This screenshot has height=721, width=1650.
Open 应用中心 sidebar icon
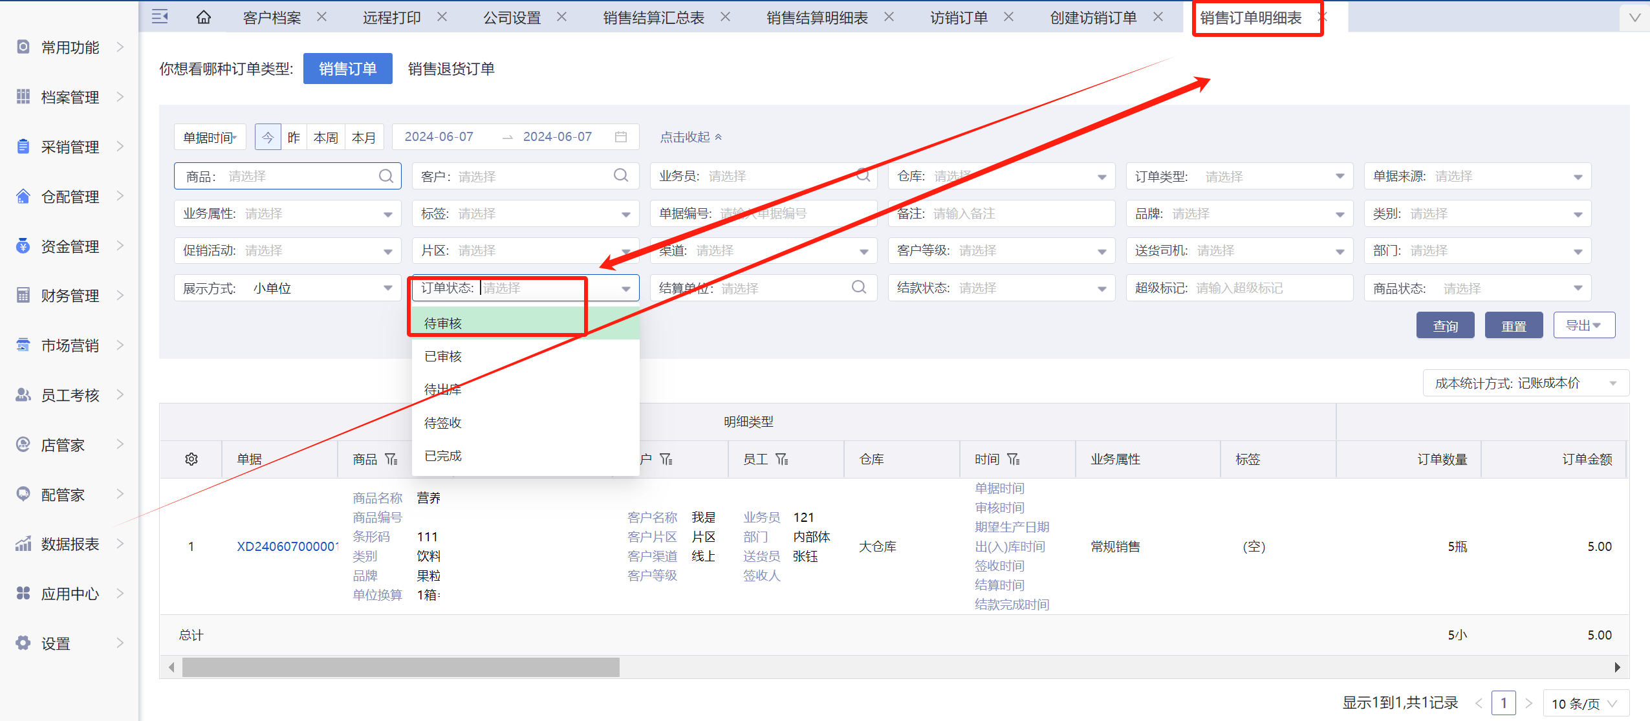pyautogui.click(x=23, y=593)
